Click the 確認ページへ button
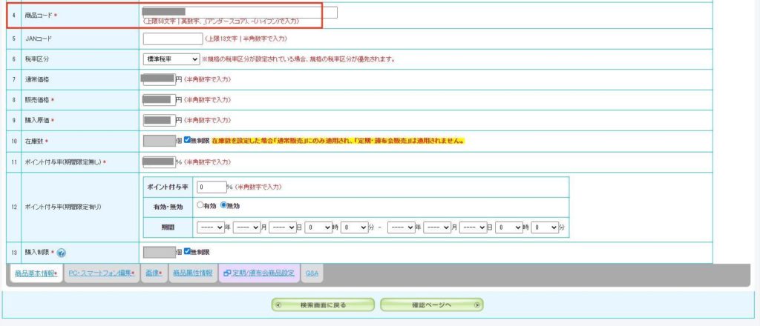The width and height of the screenshot is (760, 326). pos(431,305)
